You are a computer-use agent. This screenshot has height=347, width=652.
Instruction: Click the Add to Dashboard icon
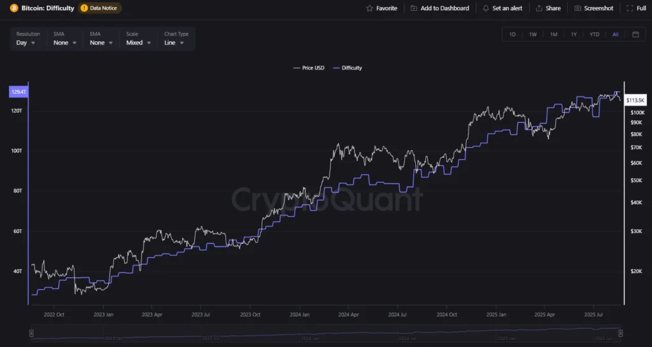click(x=414, y=8)
